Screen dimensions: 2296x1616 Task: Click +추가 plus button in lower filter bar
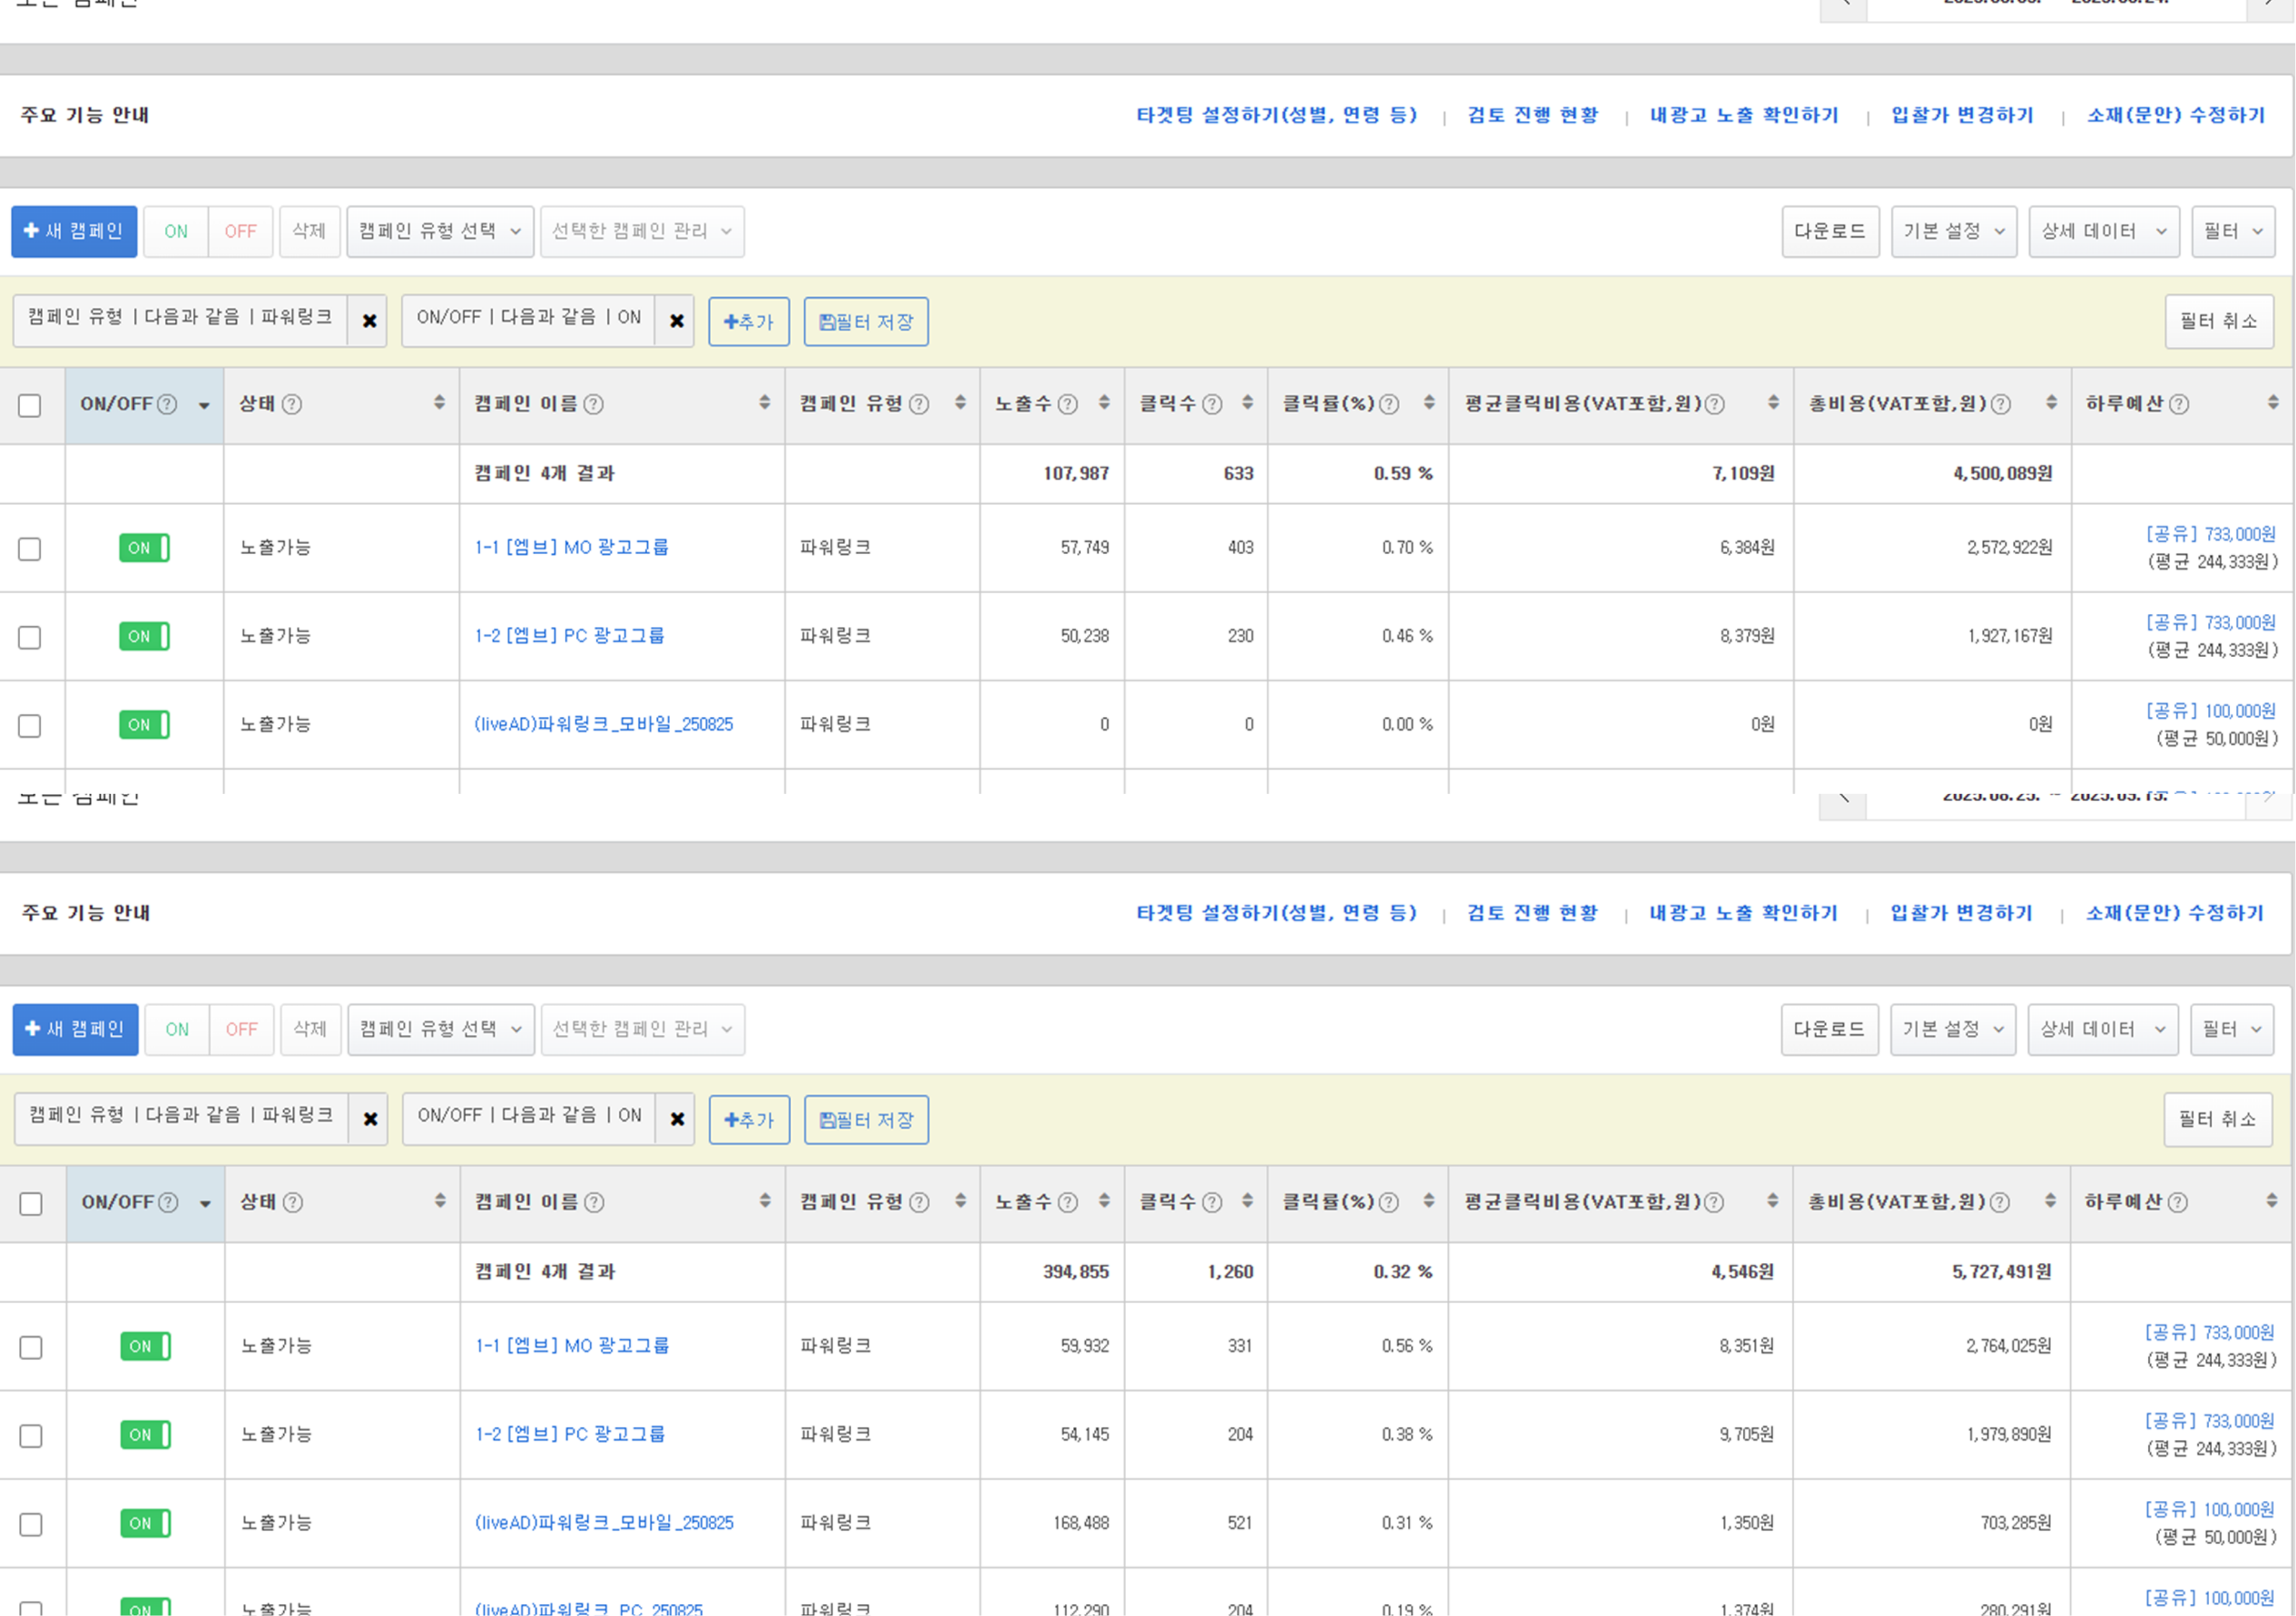749,1120
